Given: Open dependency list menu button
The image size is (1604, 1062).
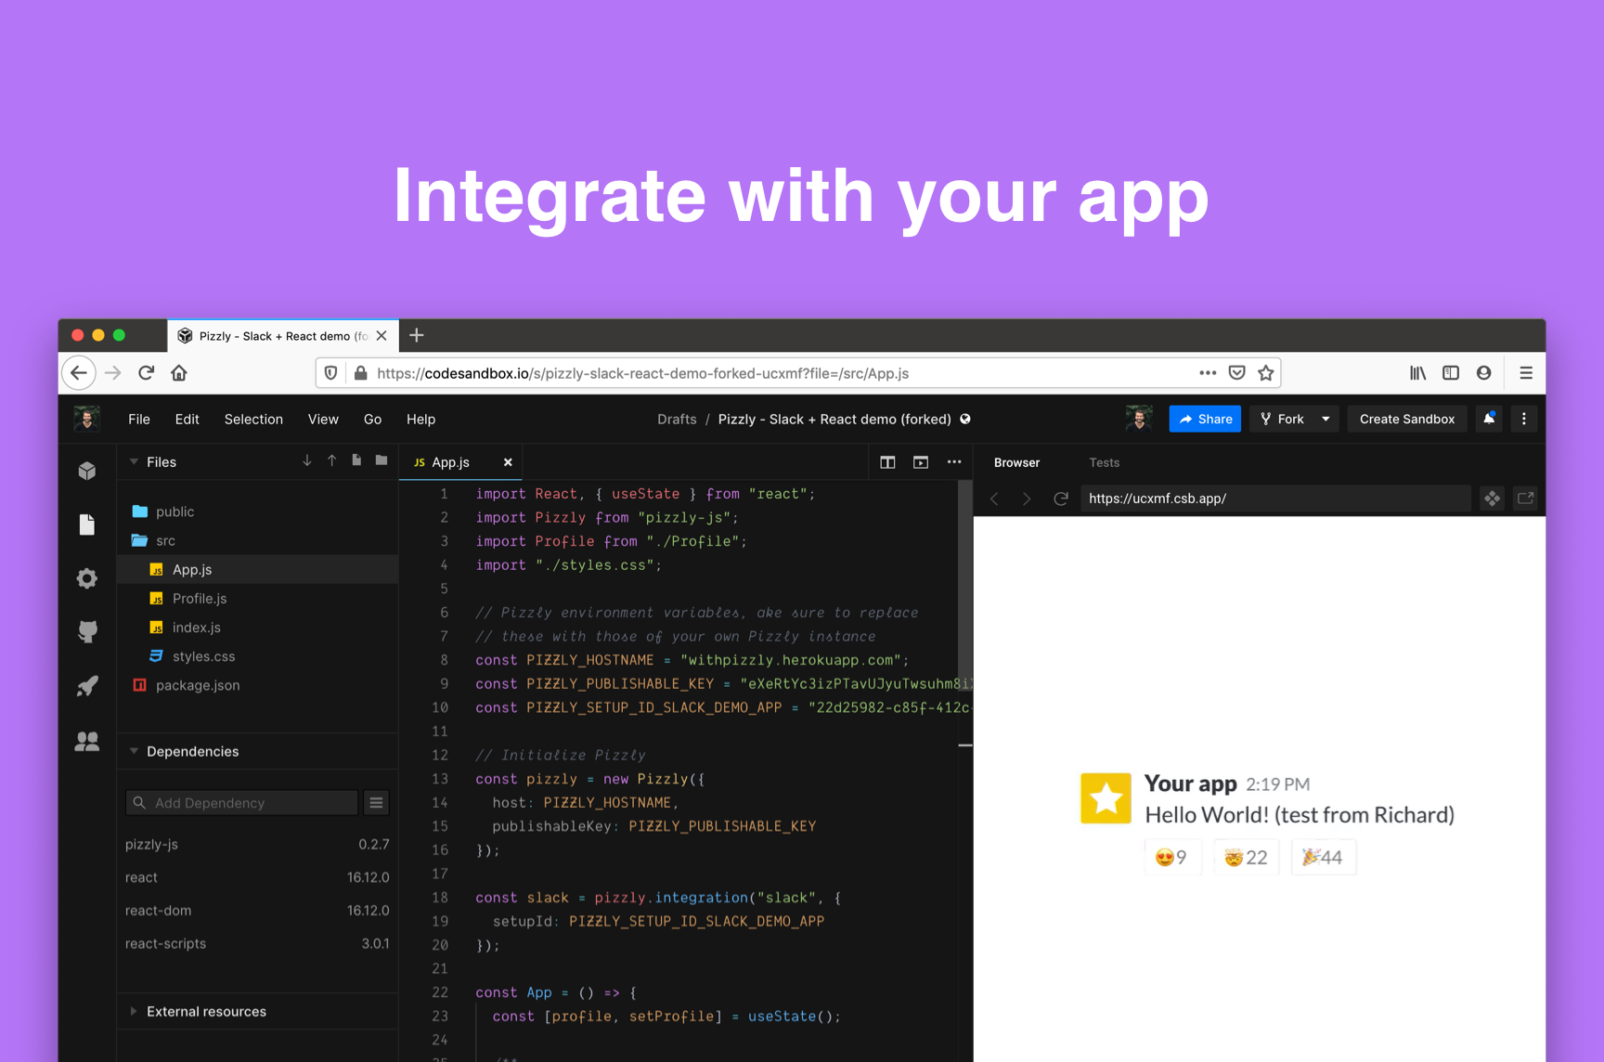Looking at the screenshot, I should click(376, 803).
